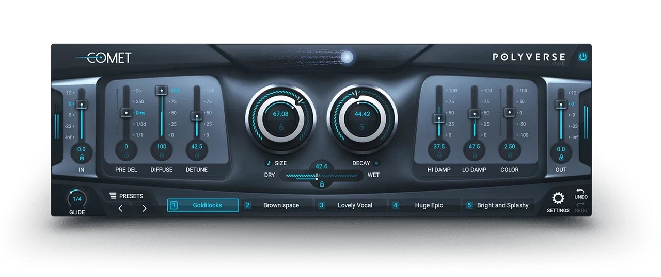Click the UNDO arrow
Screen dimensions: 661x277
click(580, 191)
